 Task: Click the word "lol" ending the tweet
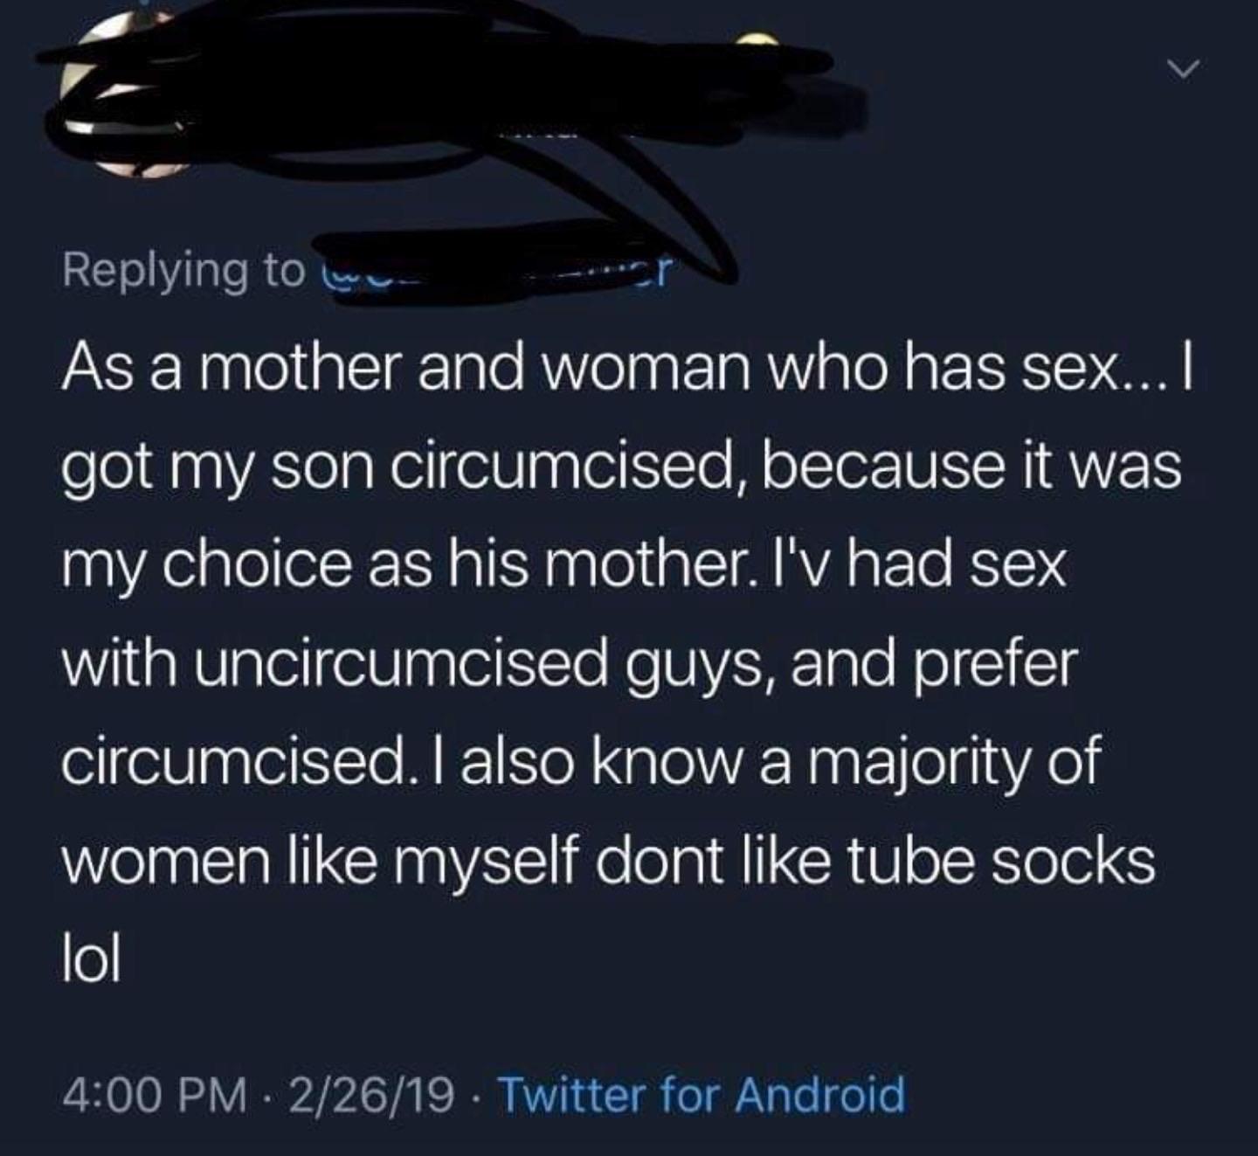coord(91,958)
